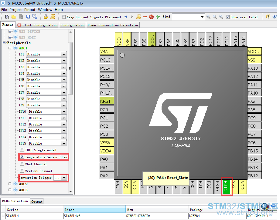Collapse the Peripherals tree section
Screen dimensions: 280x220
pyautogui.click(x=4, y=43)
